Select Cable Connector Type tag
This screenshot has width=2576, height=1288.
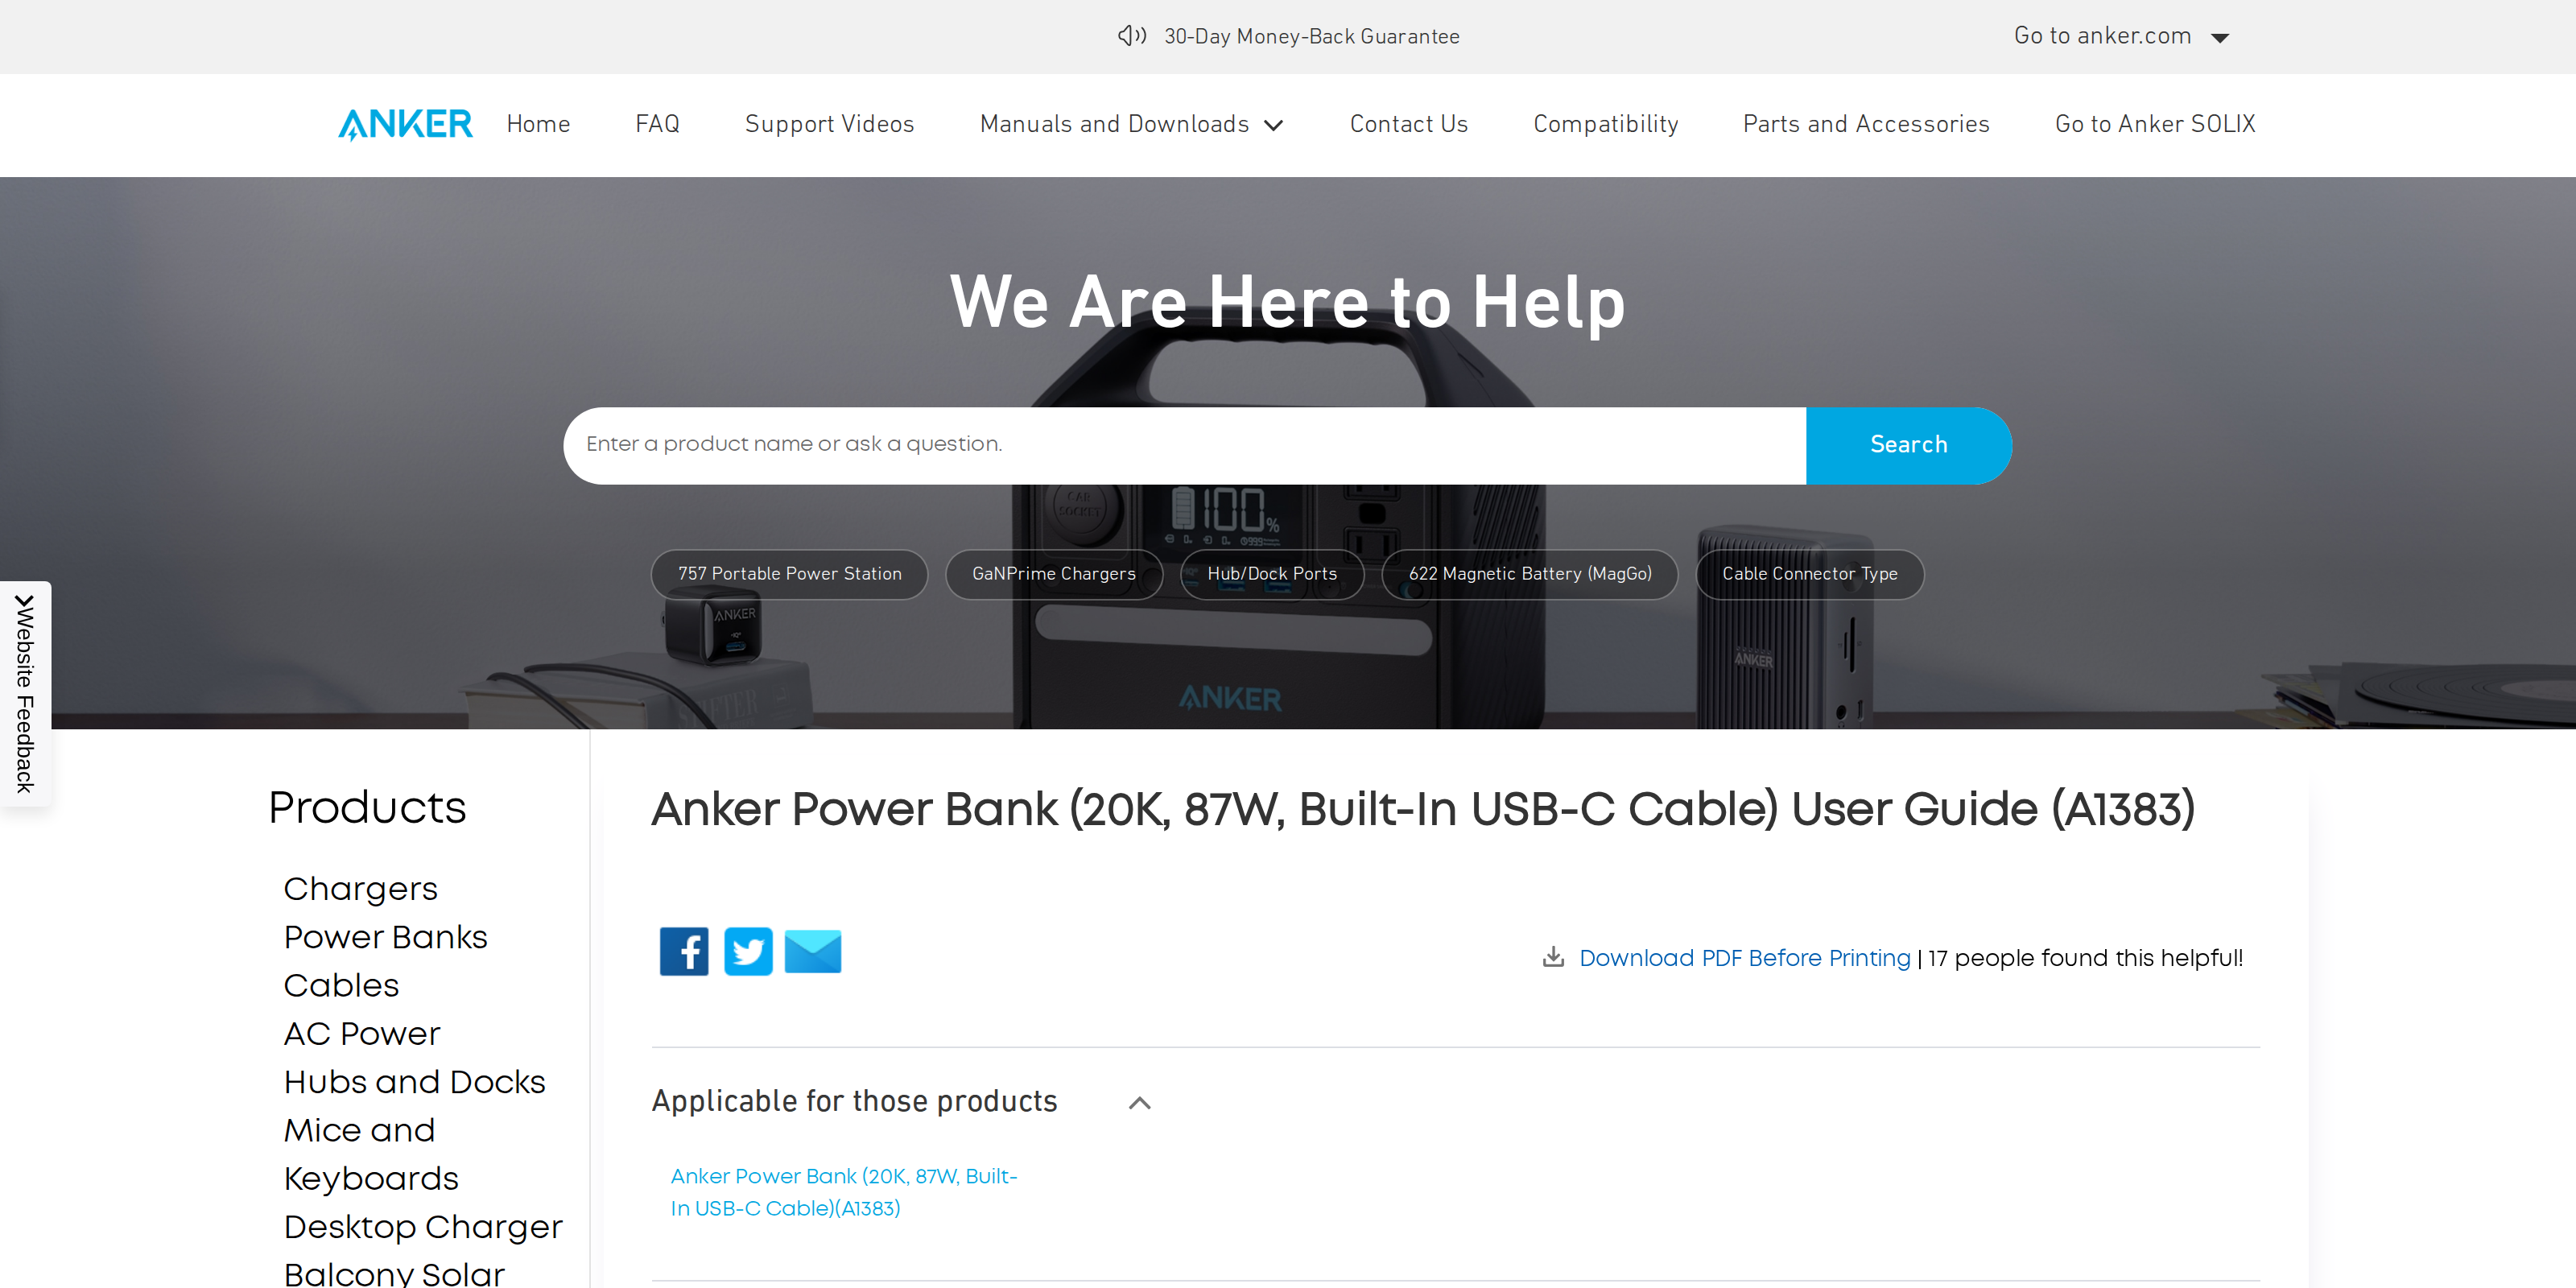[x=1809, y=574]
